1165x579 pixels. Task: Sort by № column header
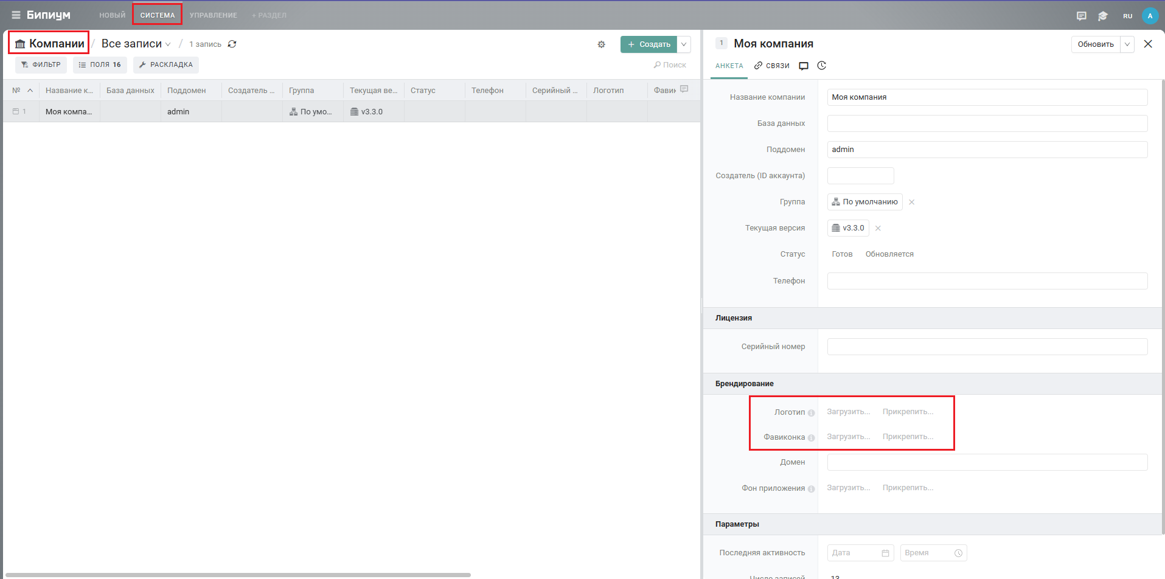tap(22, 90)
